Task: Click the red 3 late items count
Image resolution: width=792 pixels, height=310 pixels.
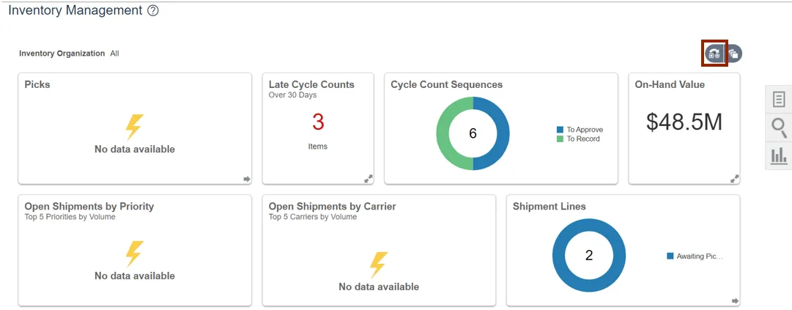Action: click(x=318, y=122)
